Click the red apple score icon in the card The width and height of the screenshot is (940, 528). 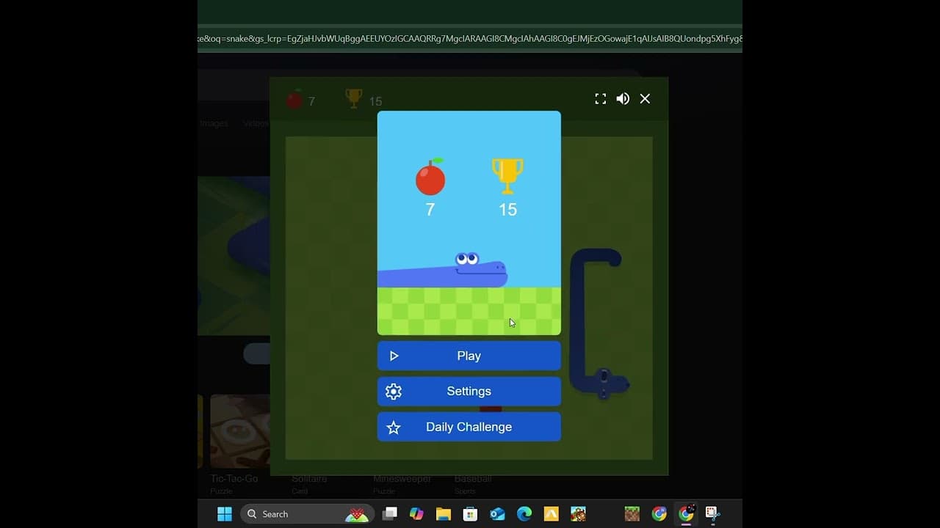point(430,177)
